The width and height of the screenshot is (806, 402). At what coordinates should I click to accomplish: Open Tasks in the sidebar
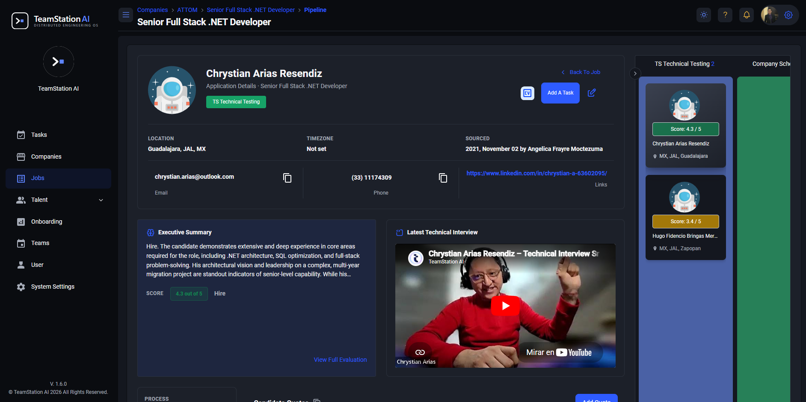(58, 135)
